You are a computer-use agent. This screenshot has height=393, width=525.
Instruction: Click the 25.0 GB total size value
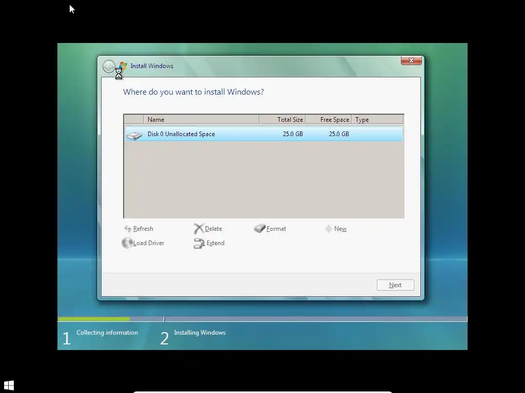tap(293, 134)
